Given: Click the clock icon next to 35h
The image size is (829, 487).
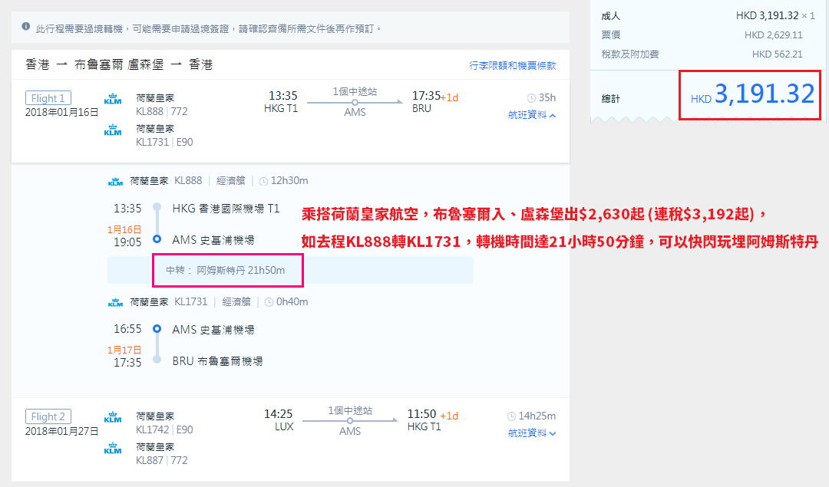Looking at the screenshot, I should pyautogui.click(x=531, y=97).
